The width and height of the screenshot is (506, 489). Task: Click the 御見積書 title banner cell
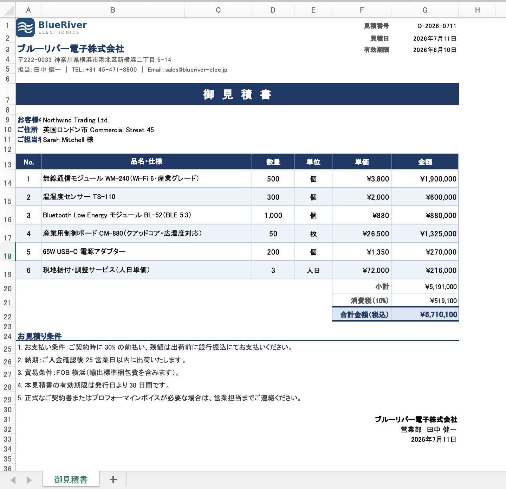[237, 94]
